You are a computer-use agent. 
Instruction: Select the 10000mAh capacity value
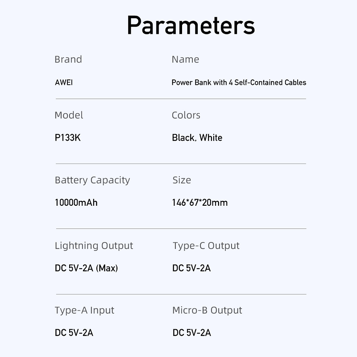(76, 203)
